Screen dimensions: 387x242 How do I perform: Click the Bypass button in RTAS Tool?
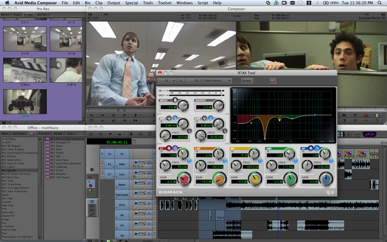[x=247, y=81]
